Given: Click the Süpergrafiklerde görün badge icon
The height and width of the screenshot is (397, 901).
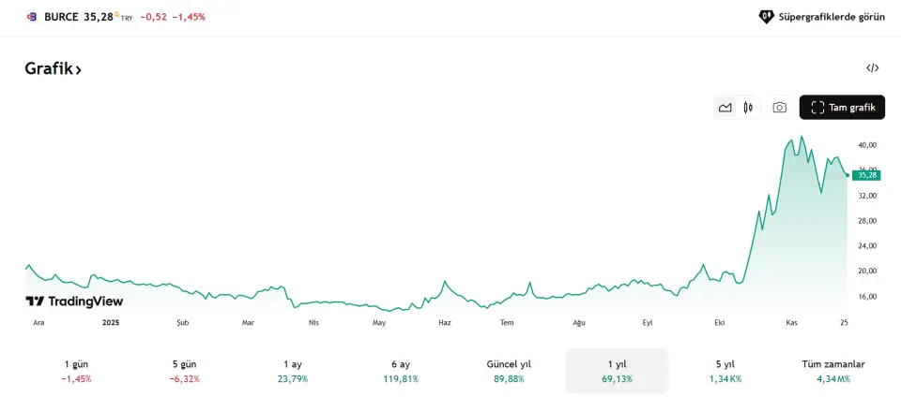Looking at the screenshot, I should 766,17.
